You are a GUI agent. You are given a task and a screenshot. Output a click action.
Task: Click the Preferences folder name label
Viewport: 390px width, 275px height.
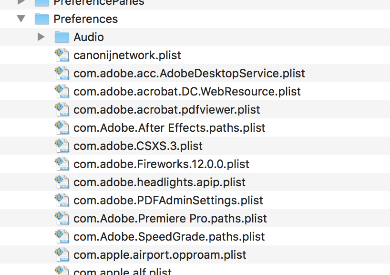(86, 19)
